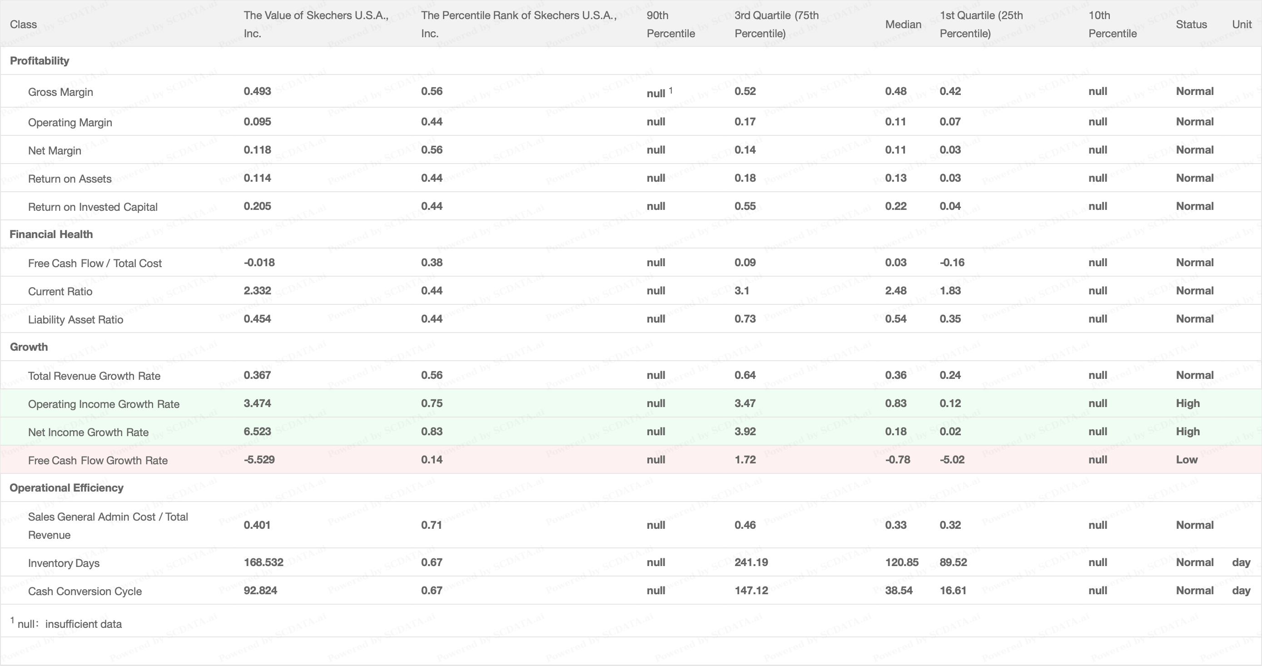The width and height of the screenshot is (1262, 666).
Task: Click the Cash Conversion value 92.824
Action: 261,590
